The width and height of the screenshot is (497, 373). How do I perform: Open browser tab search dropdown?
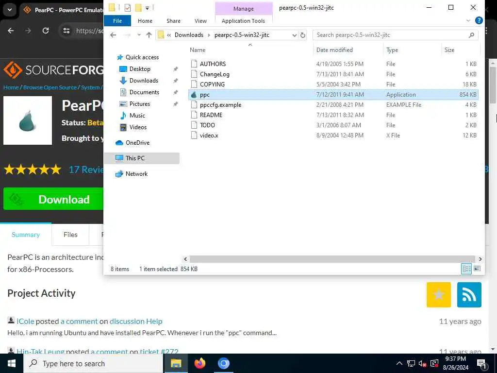coord(10,10)
